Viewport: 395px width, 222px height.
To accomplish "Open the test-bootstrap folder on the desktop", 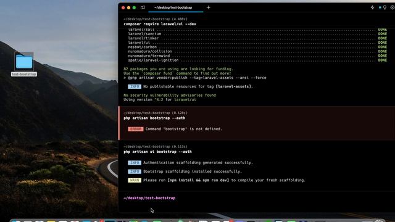I will pyautogui.click(x=24, y=62).
